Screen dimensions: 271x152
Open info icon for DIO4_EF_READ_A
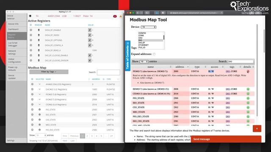pyautogui.click(x=31, y=50)
